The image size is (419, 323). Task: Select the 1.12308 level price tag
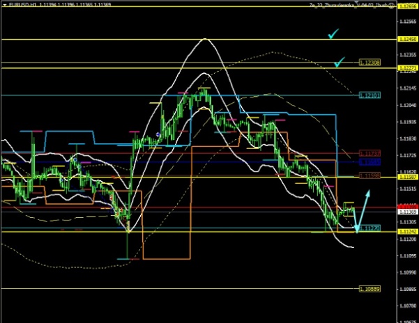(x=370, y=63)
